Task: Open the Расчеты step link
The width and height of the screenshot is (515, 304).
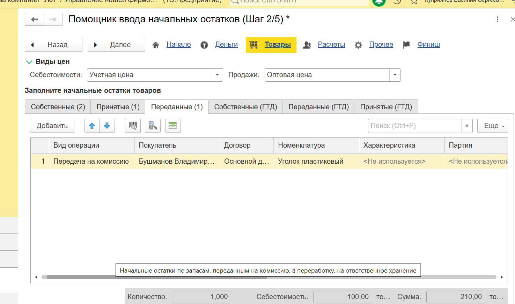Action: click(331, 45)
